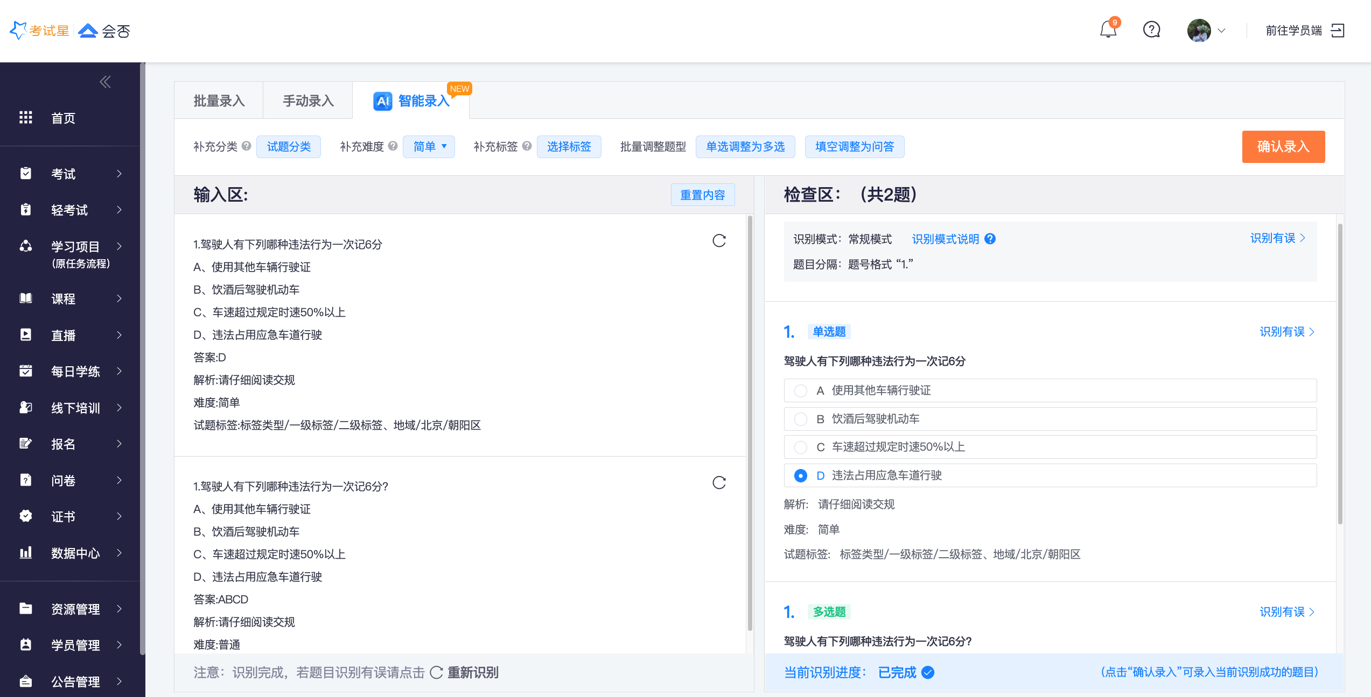Viewport: 1371px width, 697px height.
Task: Re-recognize second question using refresh icon
Action: tap(719, 482)
